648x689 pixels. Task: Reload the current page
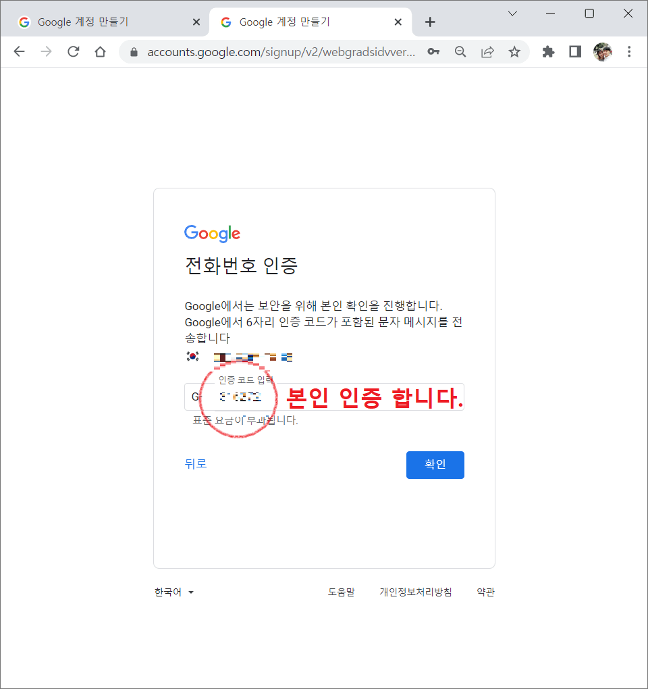(x=74, y=52)
